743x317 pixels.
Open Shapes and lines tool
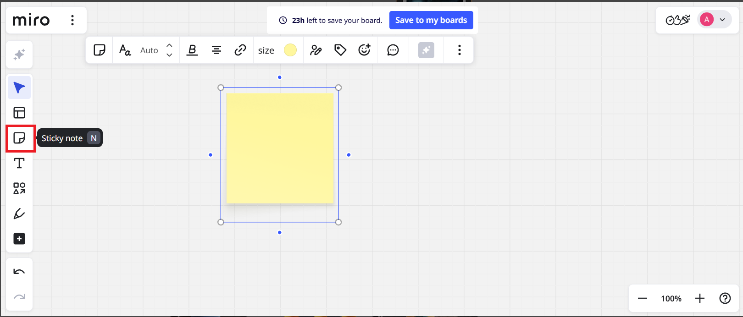[x=19, y=188]
